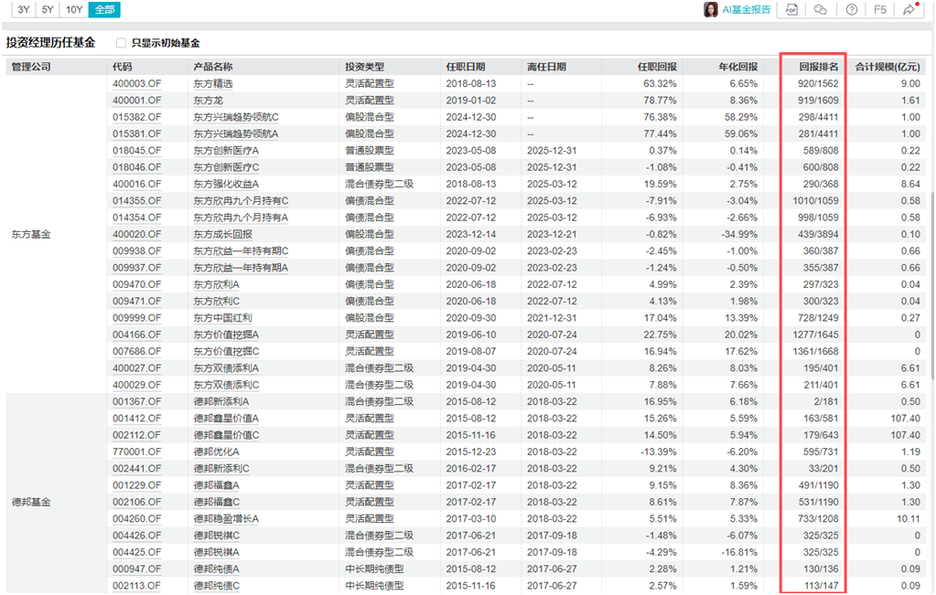Viewport: 936px width, 595px height.
Task: Sort by 离任日期 column header
Action: tap(546, 67)
